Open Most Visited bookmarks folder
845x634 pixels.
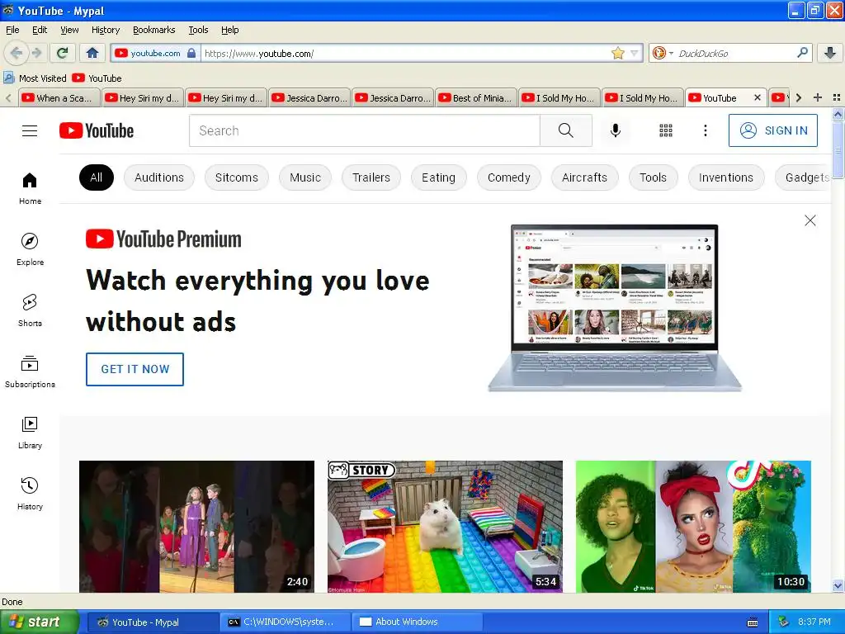[35, 78]
